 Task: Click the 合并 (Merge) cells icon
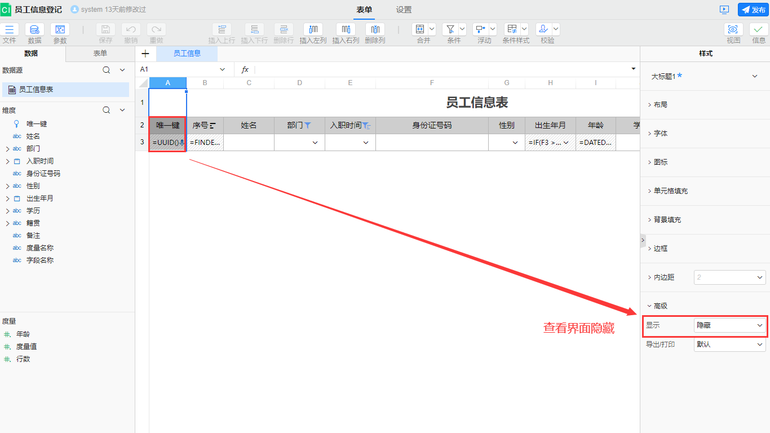coord(419,30)
